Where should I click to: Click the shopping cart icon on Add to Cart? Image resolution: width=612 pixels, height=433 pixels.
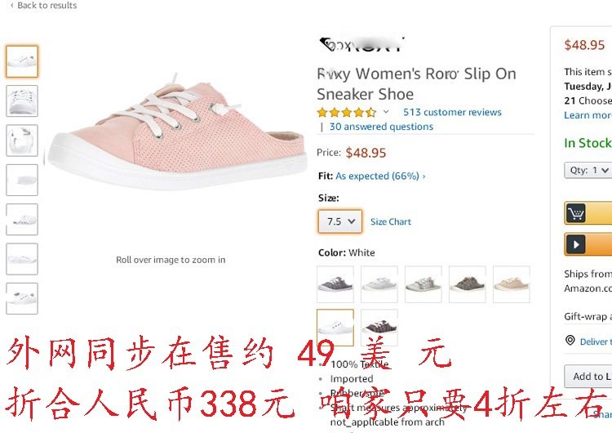[x=576, y=213]
